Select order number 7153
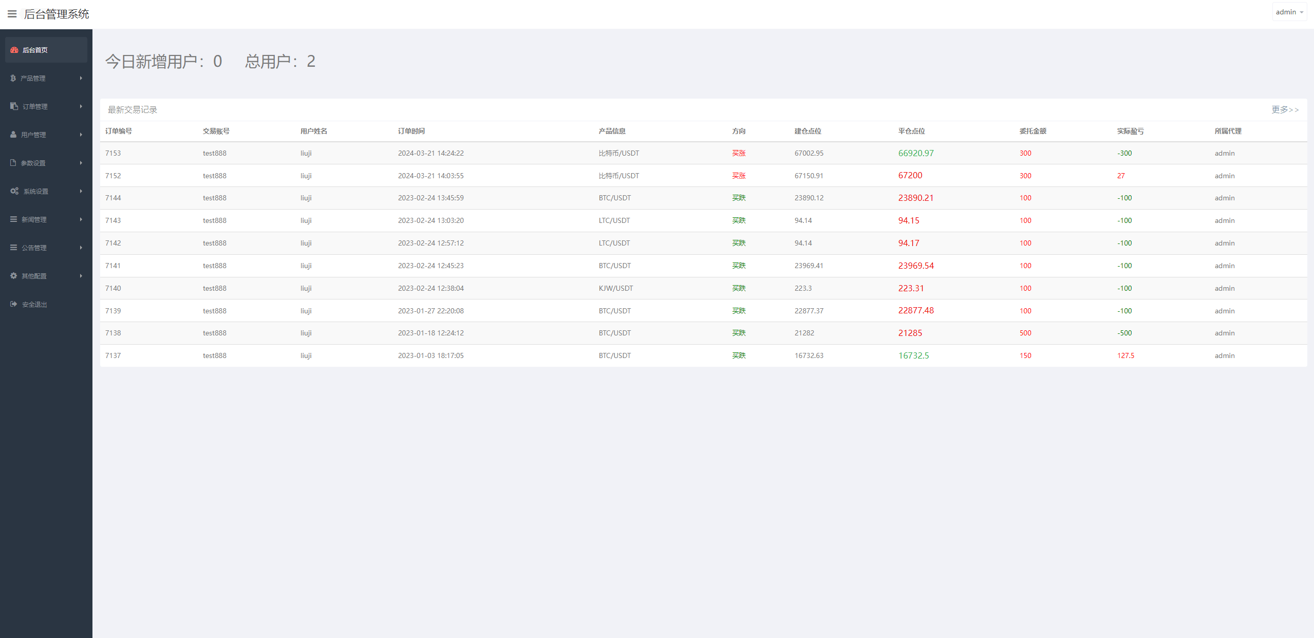 [x=113, y=153]
